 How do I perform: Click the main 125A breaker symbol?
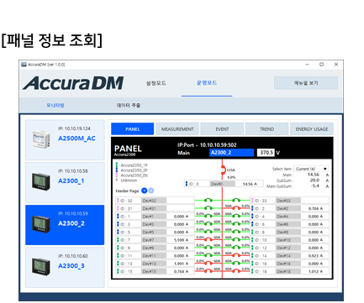pos(224,170)
